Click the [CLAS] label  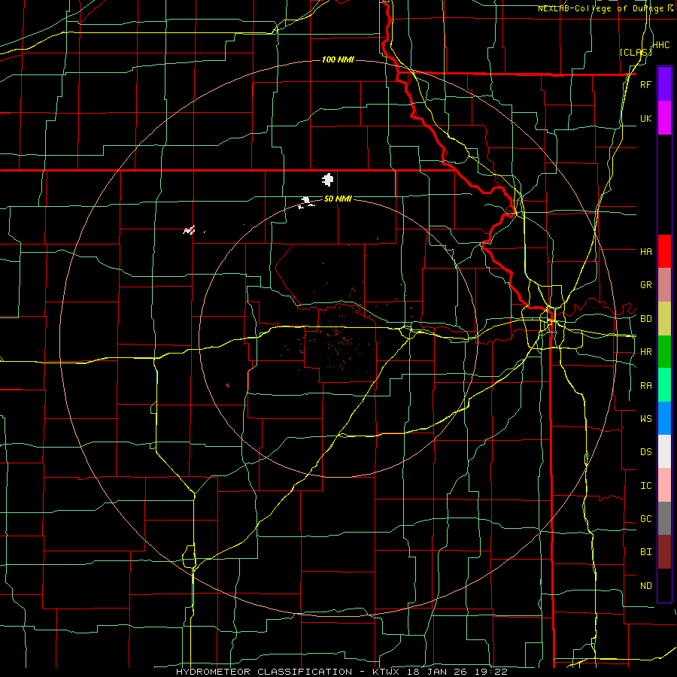click(636, 53)
